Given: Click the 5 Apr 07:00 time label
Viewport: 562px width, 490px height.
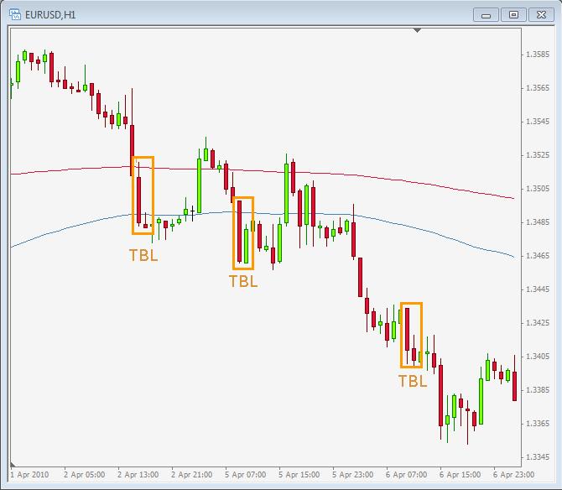Looking at the screenshot, I should click(x=246, y=475).
